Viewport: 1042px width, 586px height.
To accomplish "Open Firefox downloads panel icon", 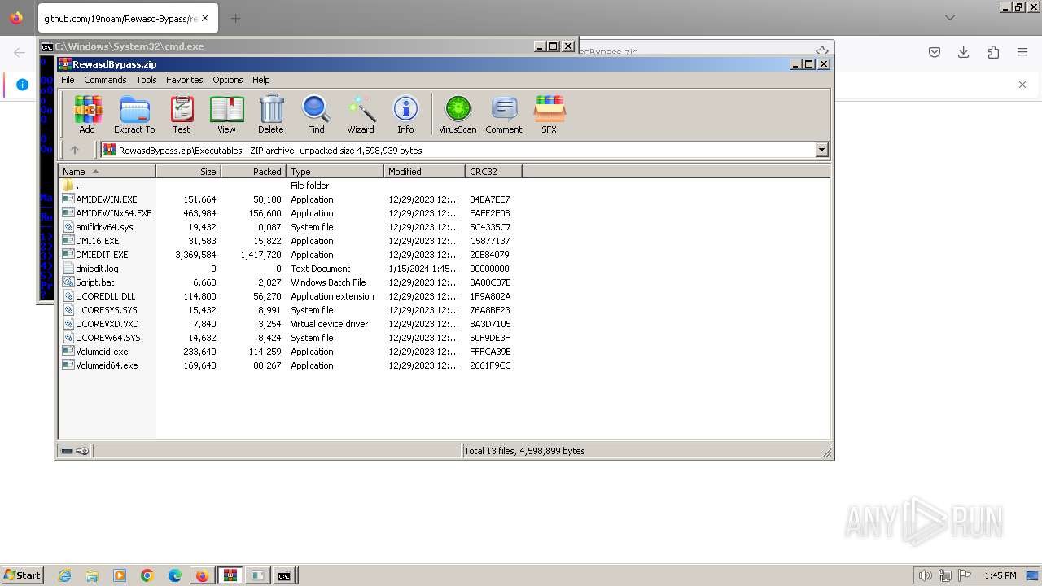I will point(964,52).
